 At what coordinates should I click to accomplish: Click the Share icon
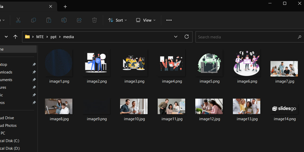[79, 20]
